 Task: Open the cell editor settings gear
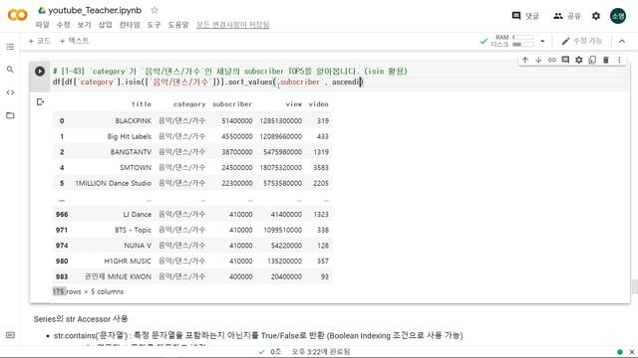pyautogui.click(x=578, y=60)
